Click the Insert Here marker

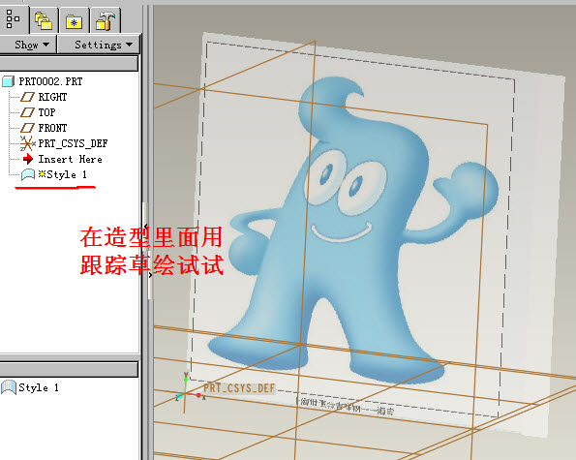coord(70,159)
